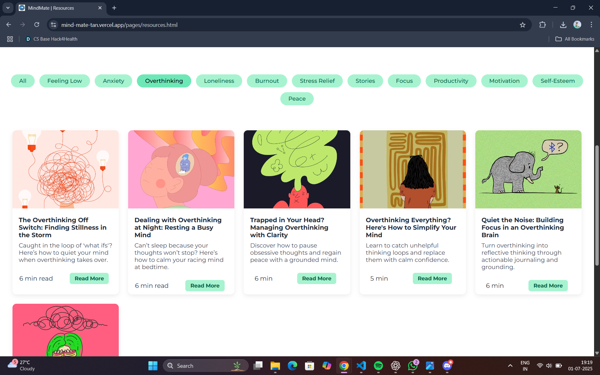Read More on Quiet the Noise article

coord(548,286)
